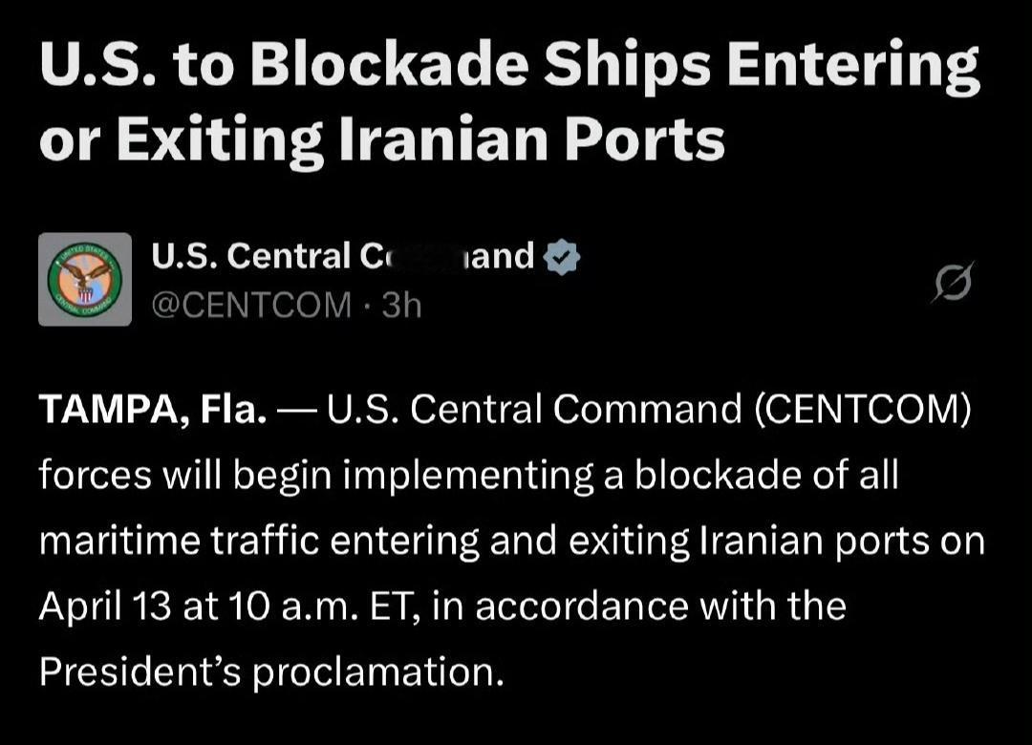Click maritime traffic in the post text

click(180, 541)
